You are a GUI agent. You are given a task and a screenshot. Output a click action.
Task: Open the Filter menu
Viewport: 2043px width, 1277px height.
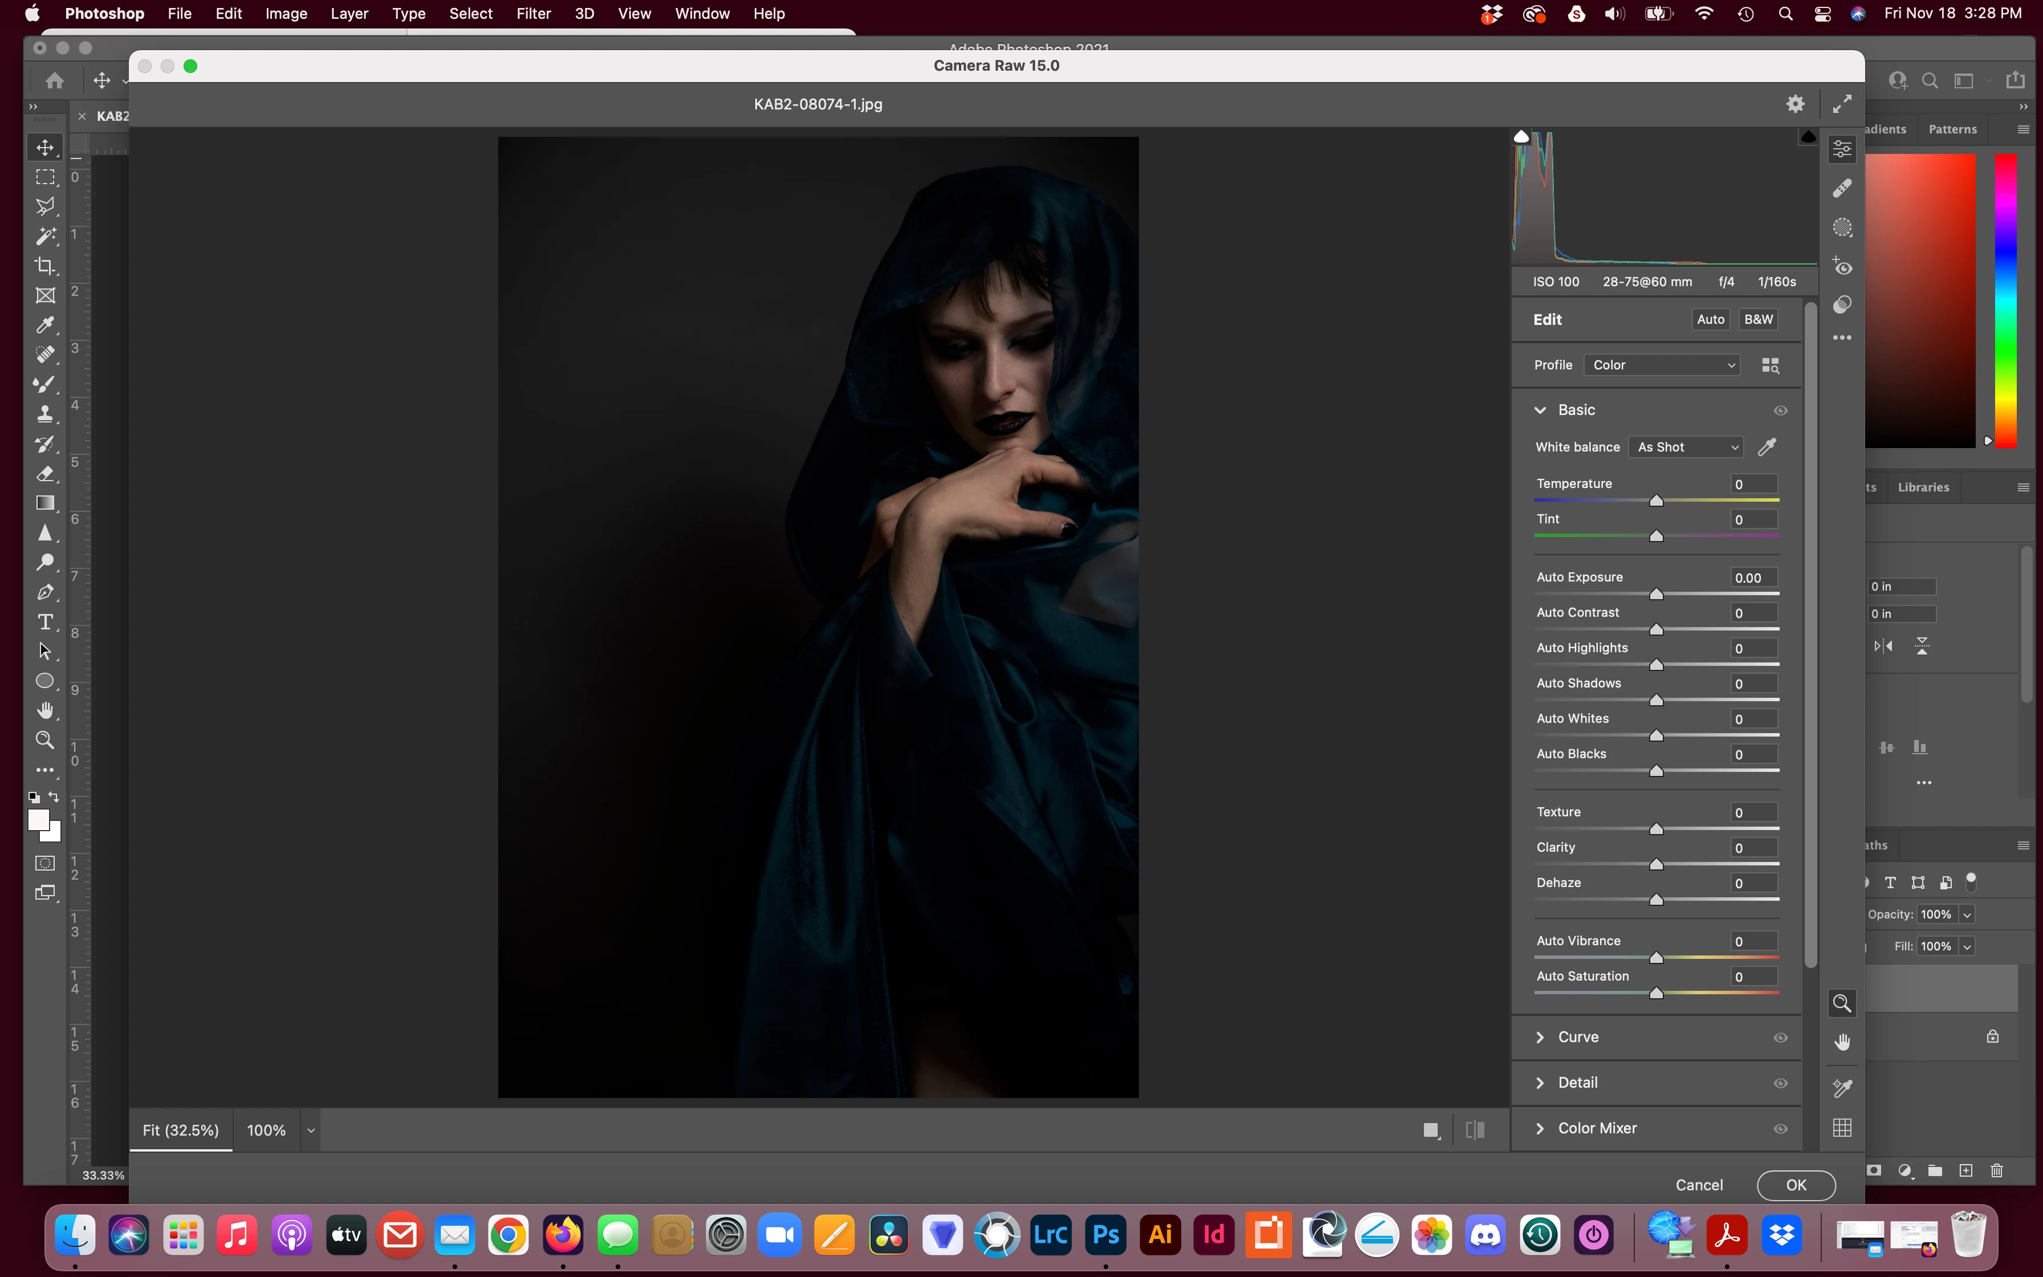pos(533,14)
